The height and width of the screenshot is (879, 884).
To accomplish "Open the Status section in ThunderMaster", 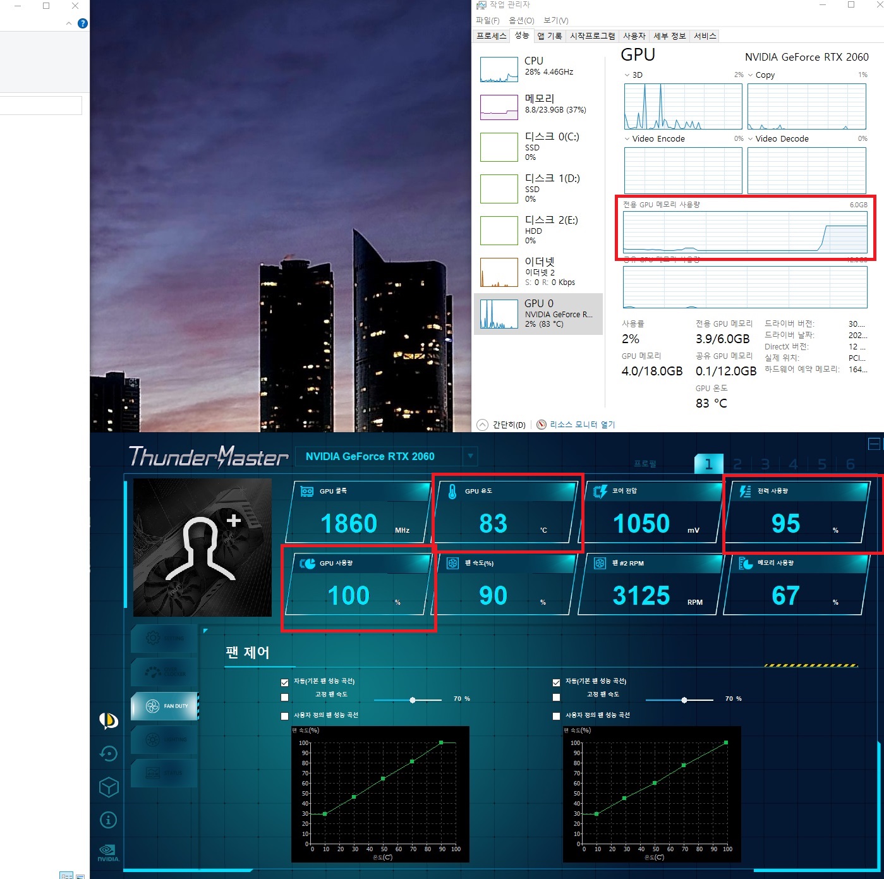I will pos(164,773).
